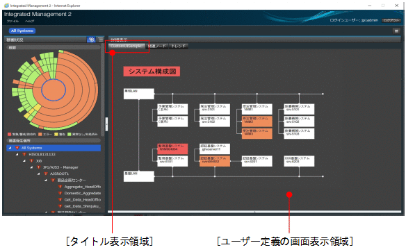
Task: Select the CustomUISample tab
Action: click(127, 46)
